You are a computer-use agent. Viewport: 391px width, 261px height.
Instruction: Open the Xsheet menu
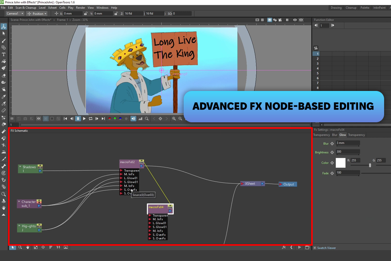pos(52,8)
